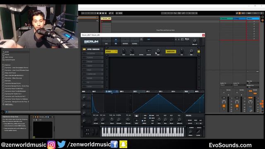Enable the Reverb effect slot
This screenshot has width=265, height=149.
[84, 78]
